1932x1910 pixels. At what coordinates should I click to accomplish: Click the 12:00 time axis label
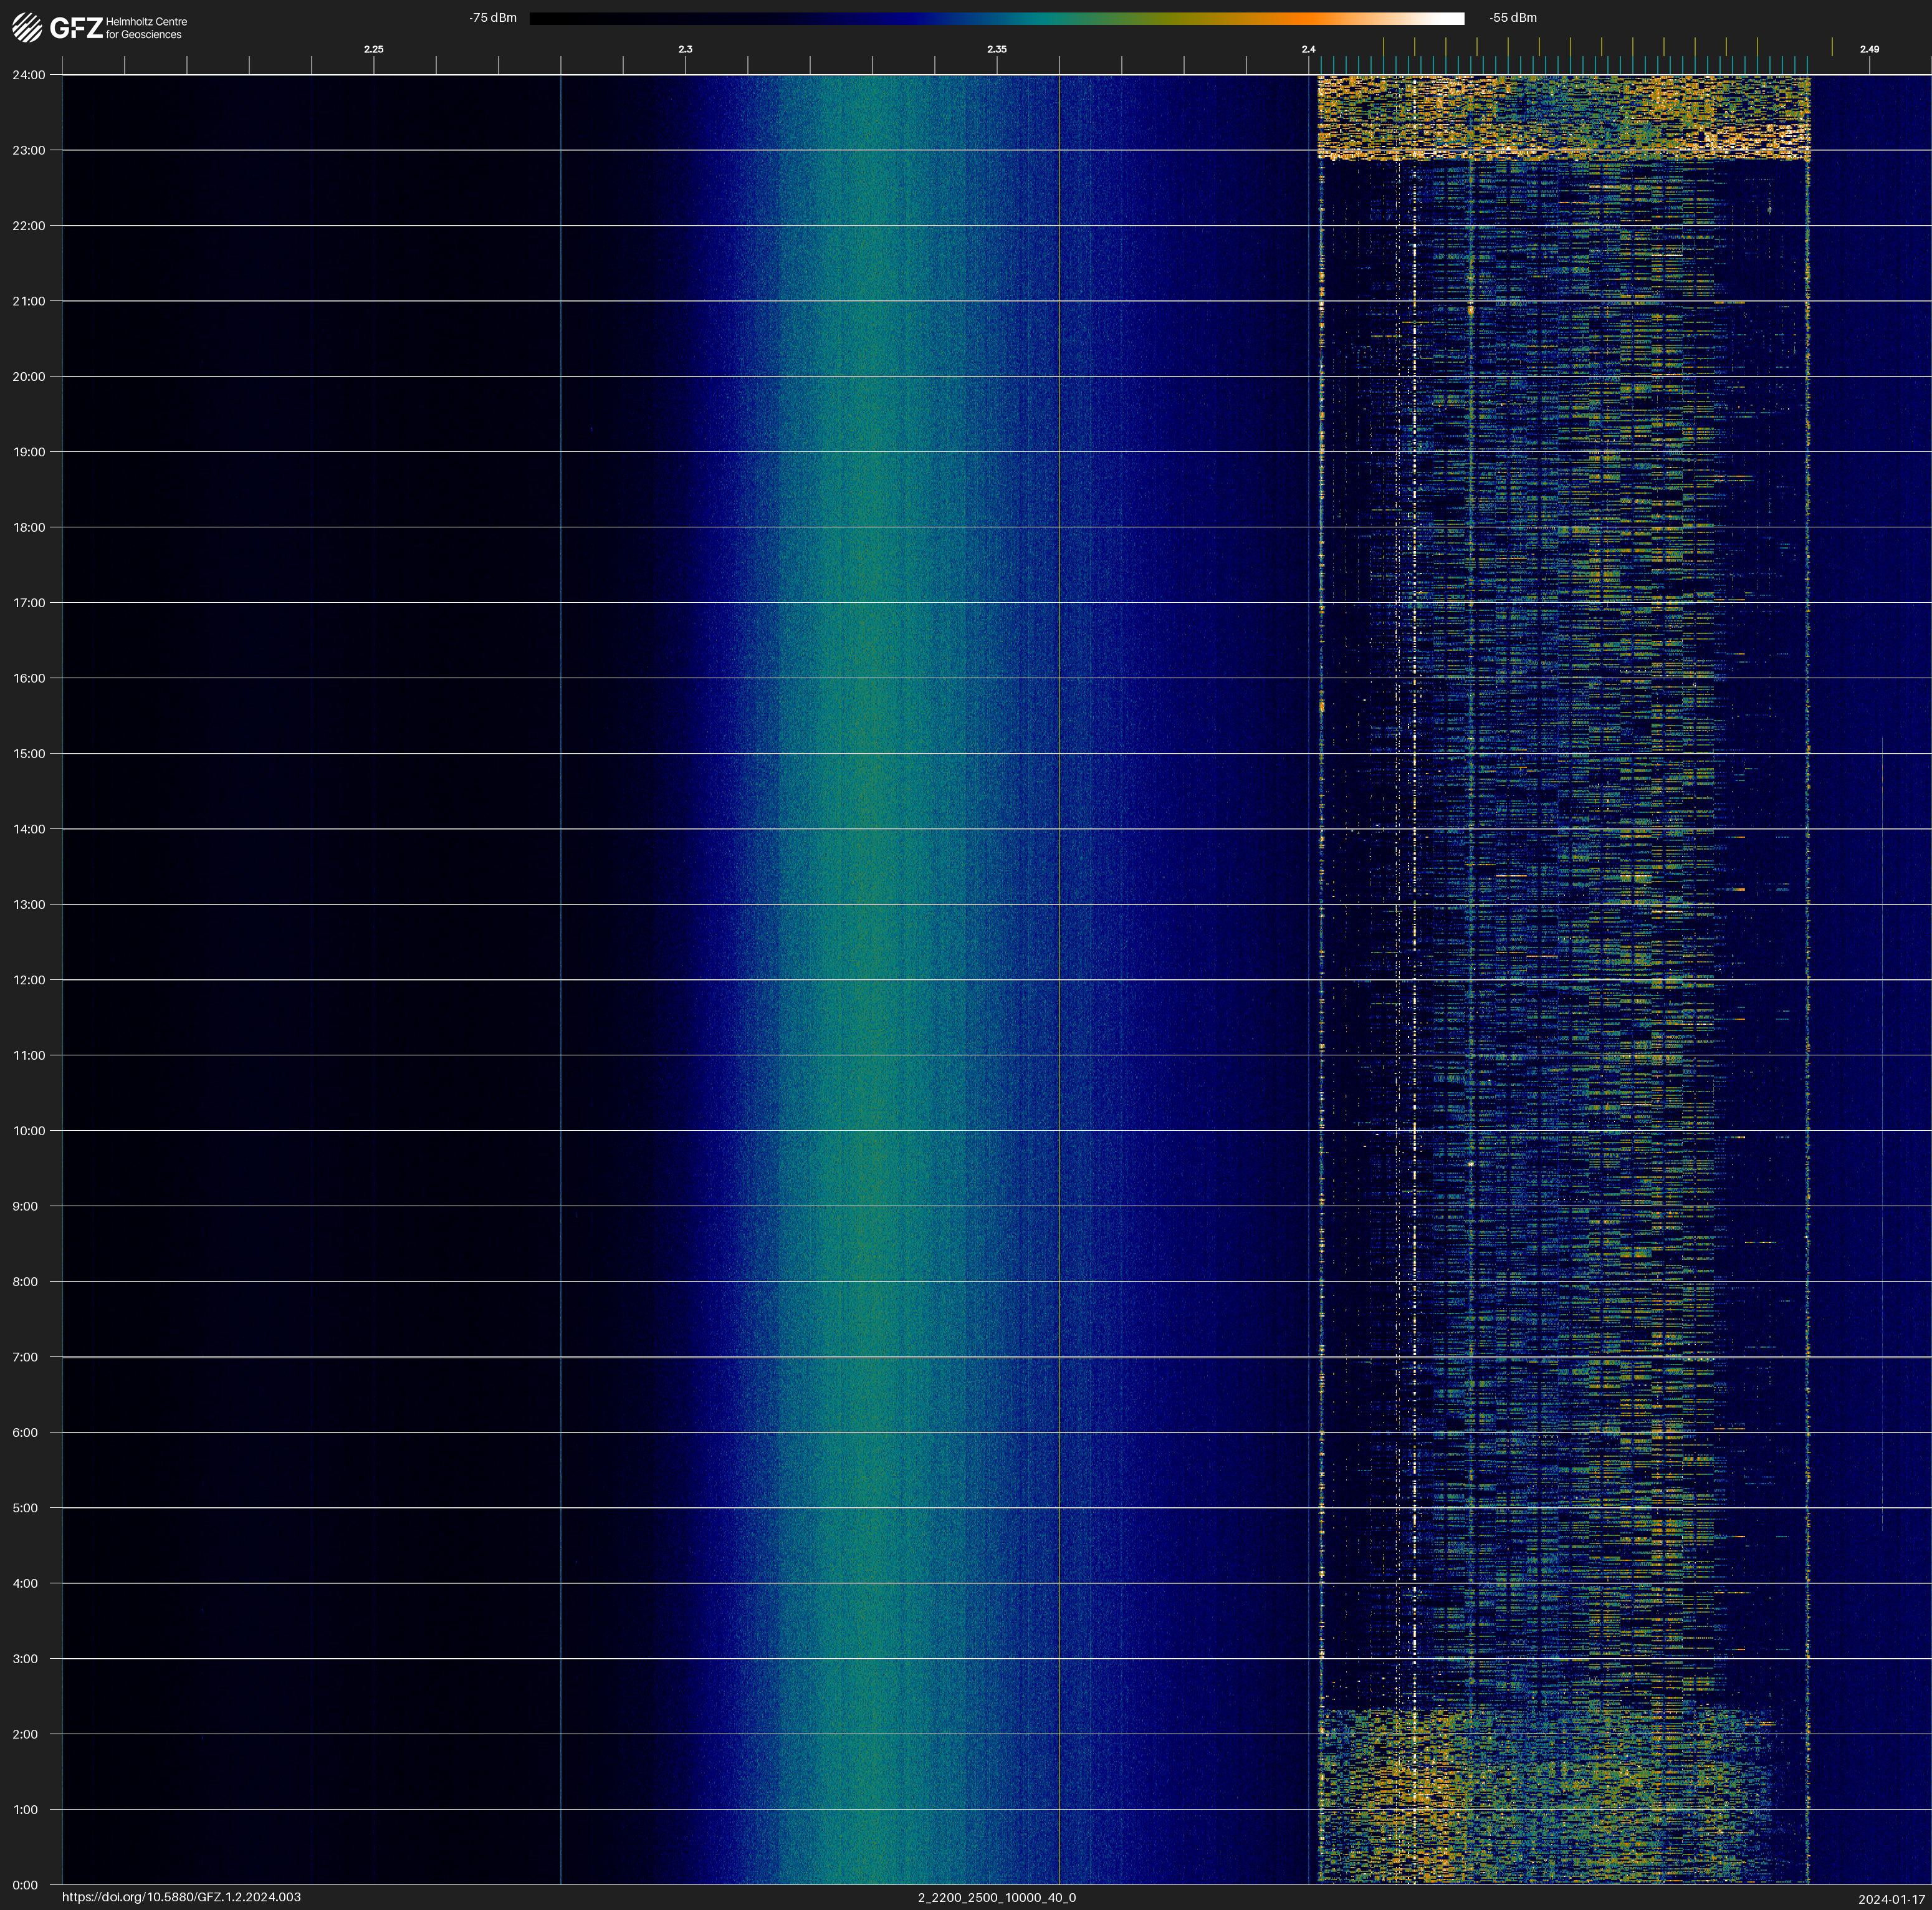[x=29, y=980]
